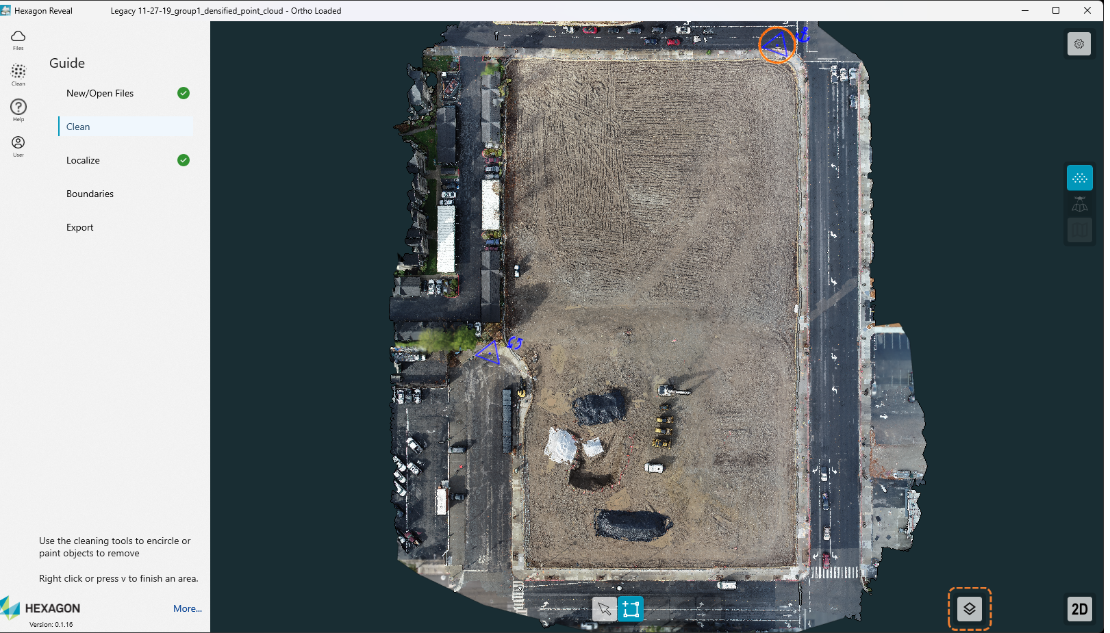
Task: Select the cursor selection tool in bottom toolbar
Action: point(604,608)
